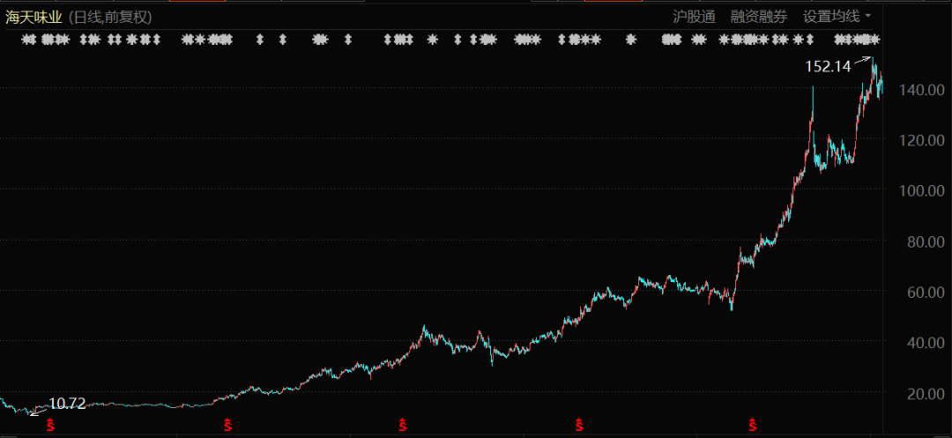Click 设置均线 to configure moving averages
This screenshot has width=952, height=438.
click(x=830, y=16)
